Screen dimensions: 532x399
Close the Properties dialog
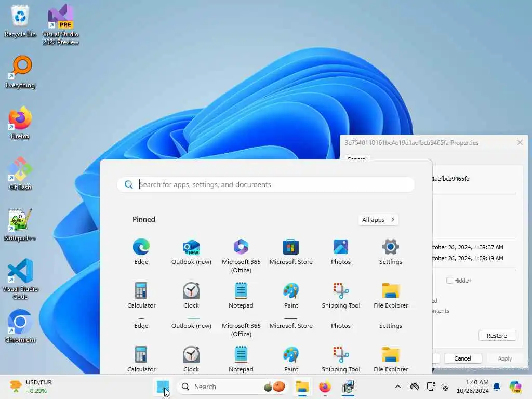coord(520,142)
